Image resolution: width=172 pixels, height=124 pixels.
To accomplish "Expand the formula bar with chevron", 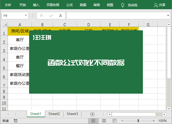I will coord(168,15).
